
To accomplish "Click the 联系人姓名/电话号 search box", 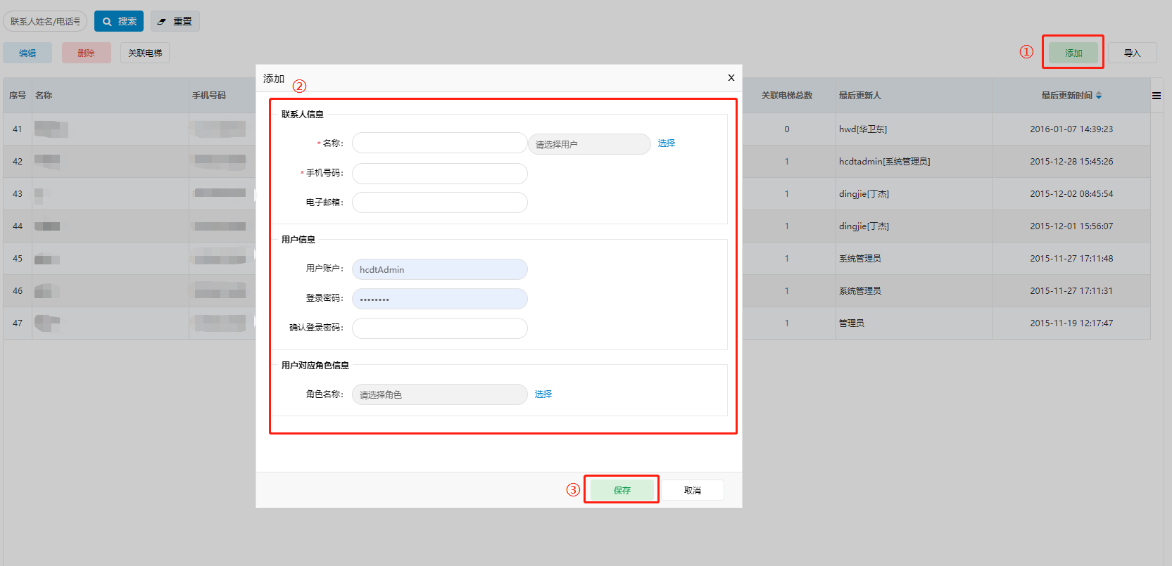I will 45,21.
